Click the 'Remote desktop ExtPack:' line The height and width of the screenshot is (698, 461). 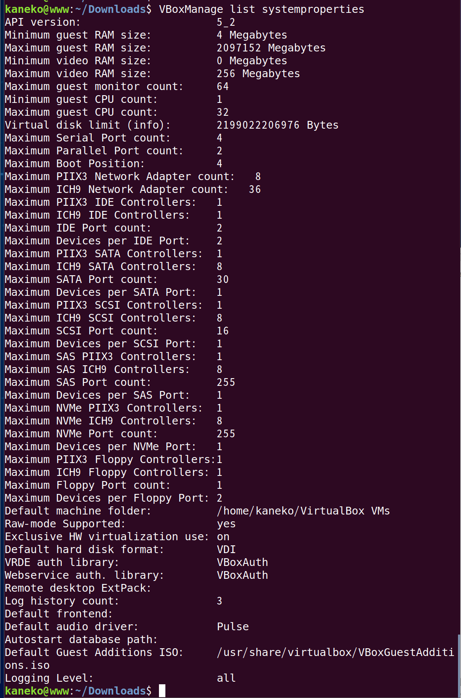point(78,588)
